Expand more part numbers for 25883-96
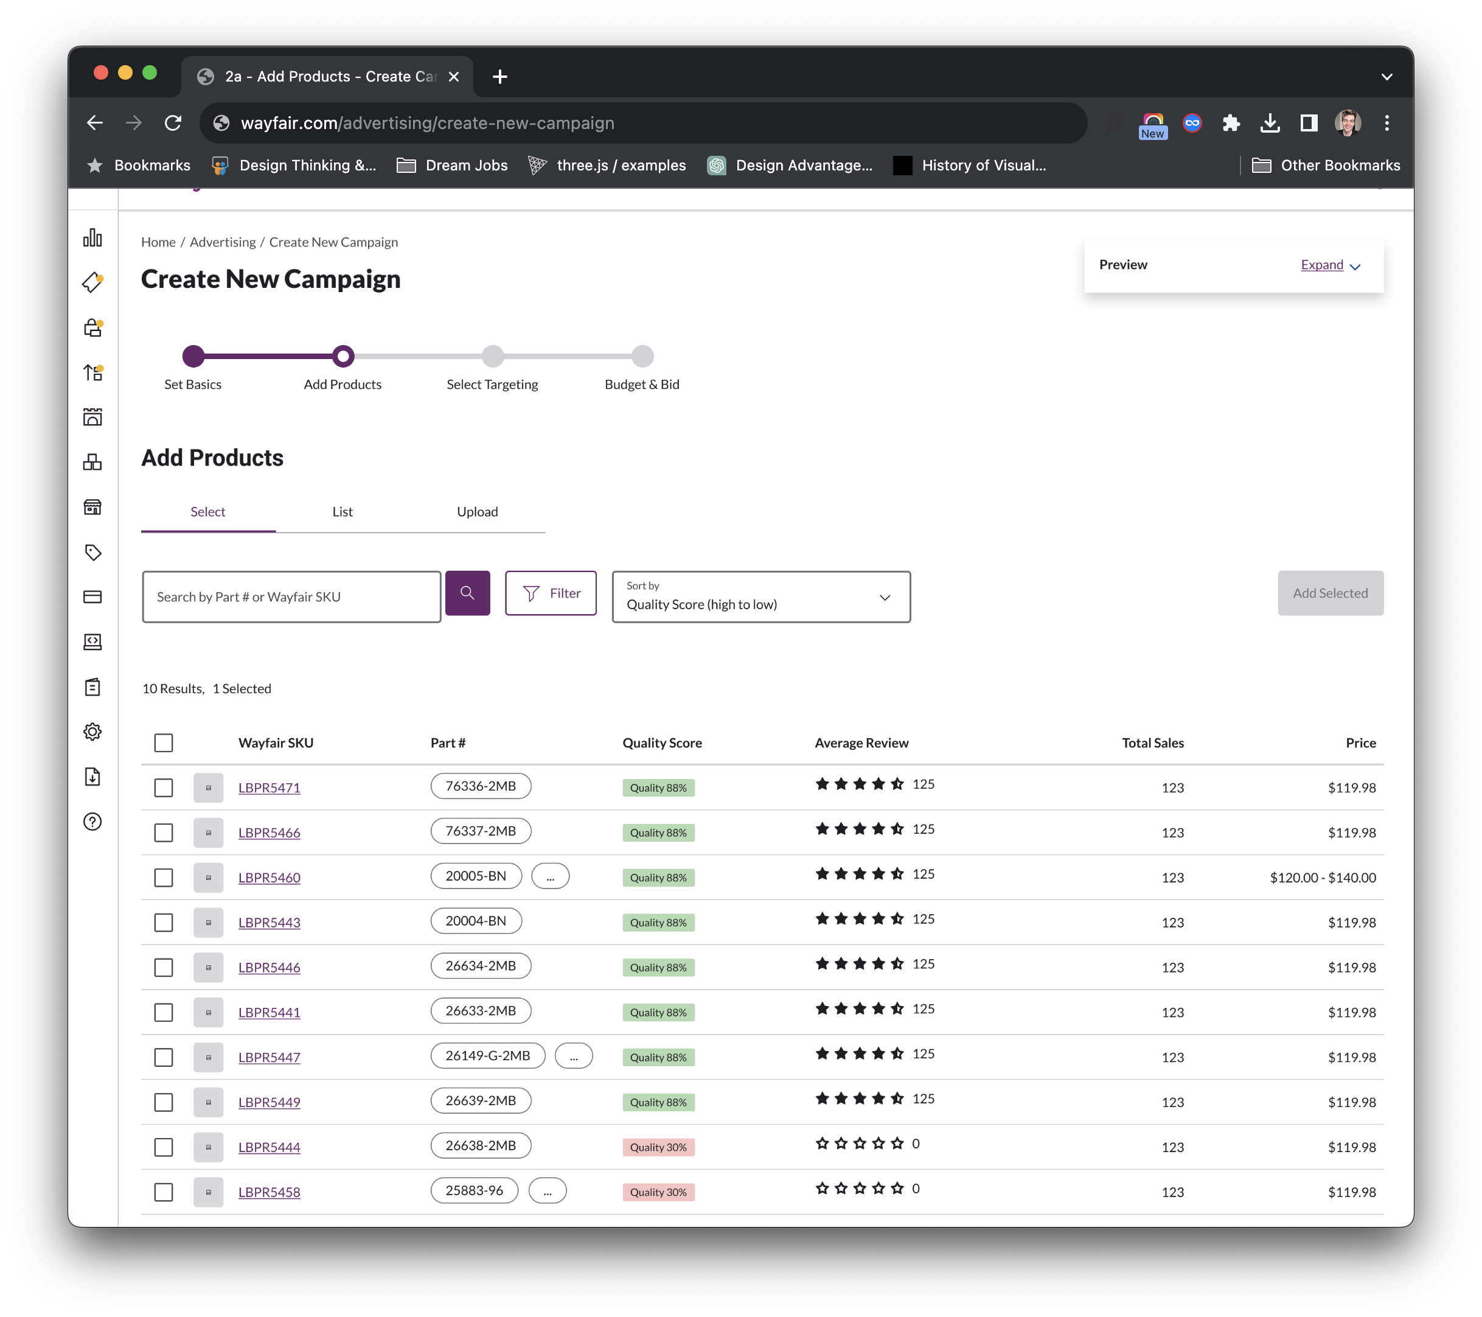Image resolution: width=1482 pixels, height=1317 pixels. click(548, 1191)
